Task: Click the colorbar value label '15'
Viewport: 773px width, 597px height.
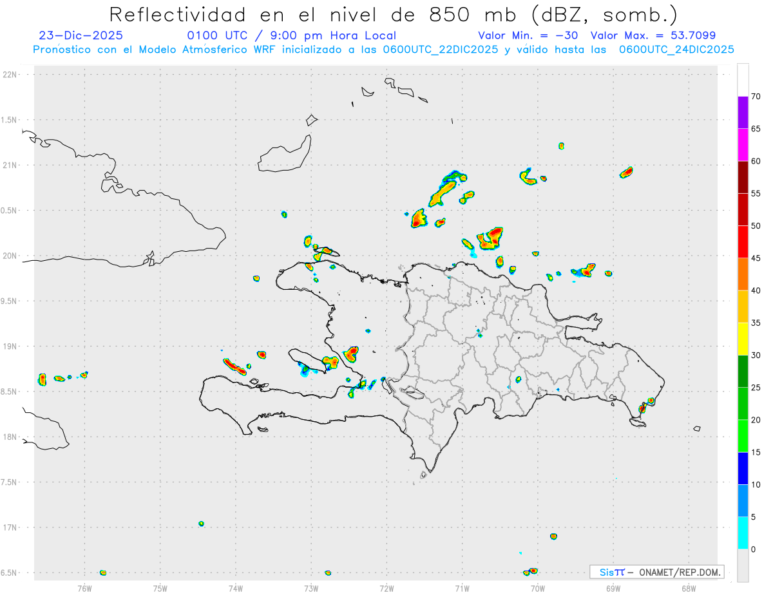Action: pyautogui.click(x=756, y=452)
